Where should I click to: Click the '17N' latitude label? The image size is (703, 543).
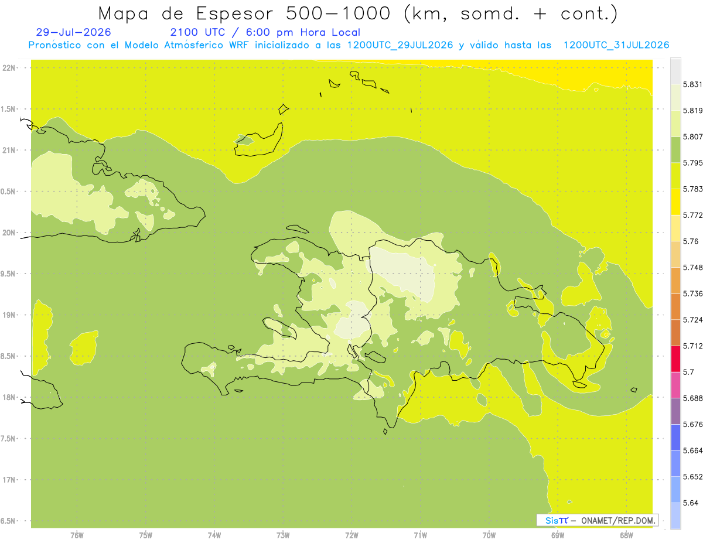(x=9, y=480)
